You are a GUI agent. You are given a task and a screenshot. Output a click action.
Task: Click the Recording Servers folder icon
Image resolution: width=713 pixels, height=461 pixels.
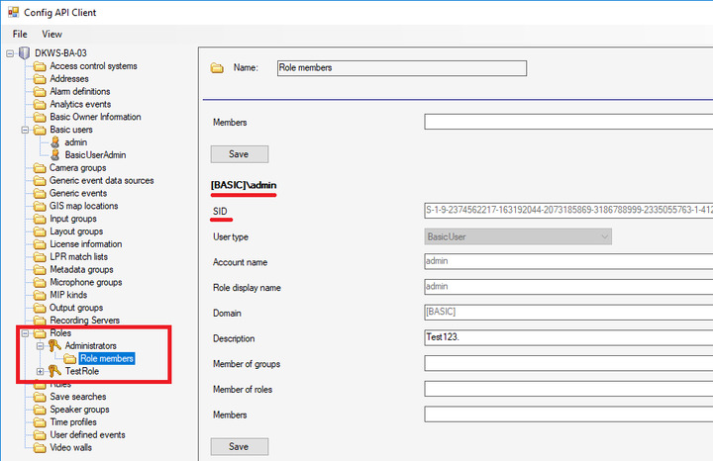pyautogui.click(x=40, y=321)
